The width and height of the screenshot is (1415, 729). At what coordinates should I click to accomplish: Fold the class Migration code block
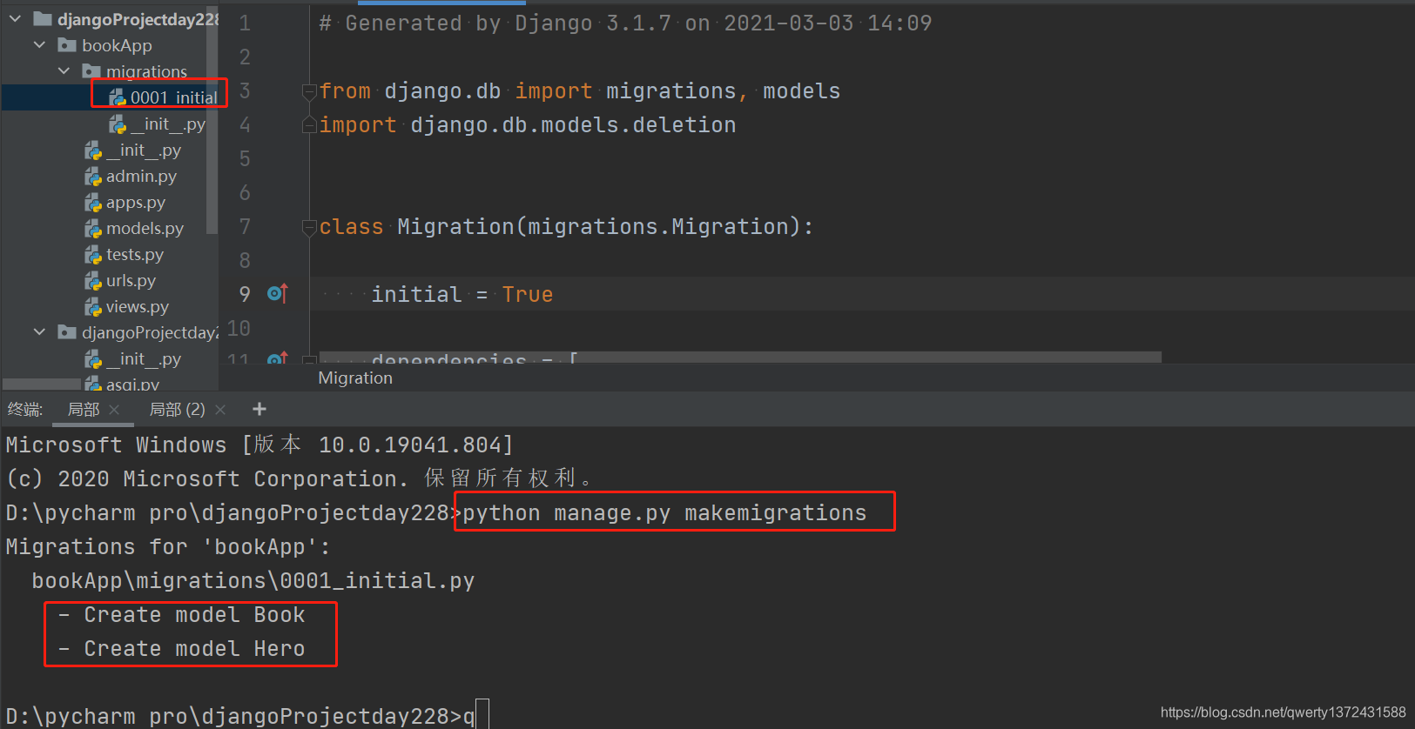point(308,227)
